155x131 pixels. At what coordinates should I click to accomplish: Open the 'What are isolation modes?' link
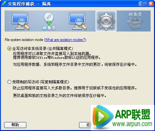(65, 40)
